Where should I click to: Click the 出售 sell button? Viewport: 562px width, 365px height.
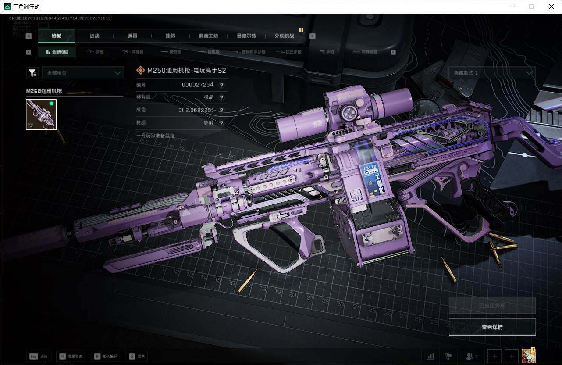click(x=137, y=357)
